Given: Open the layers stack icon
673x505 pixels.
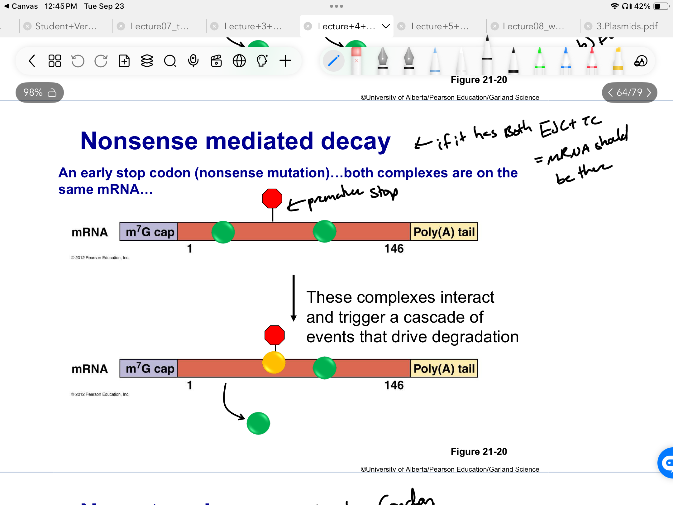Looking at the screenshot, I should pos(147,61).
